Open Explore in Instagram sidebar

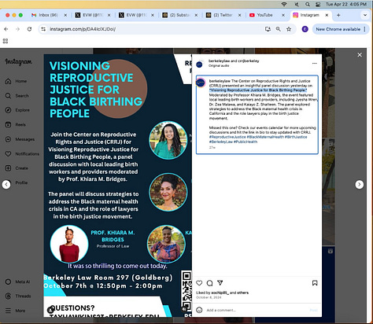(17, 110)
